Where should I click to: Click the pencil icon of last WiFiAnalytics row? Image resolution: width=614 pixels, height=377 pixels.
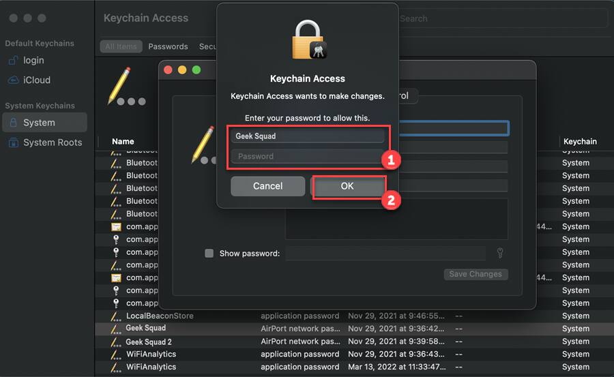tap(115, 367)
